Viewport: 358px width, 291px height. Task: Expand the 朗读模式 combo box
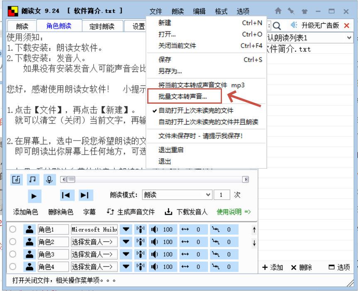208,195
